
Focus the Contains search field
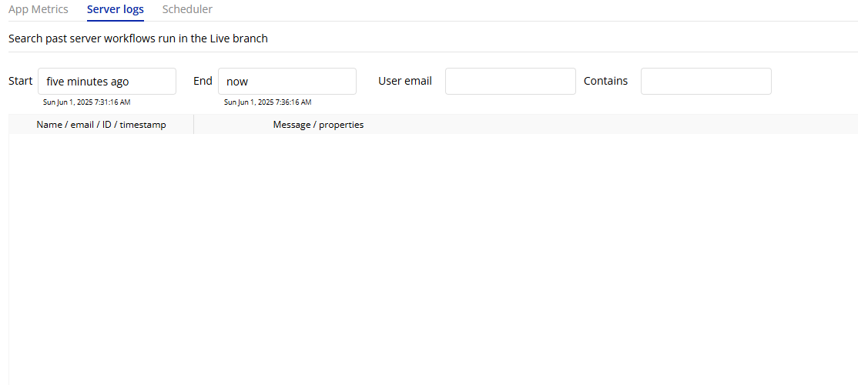tap(706, 82)
